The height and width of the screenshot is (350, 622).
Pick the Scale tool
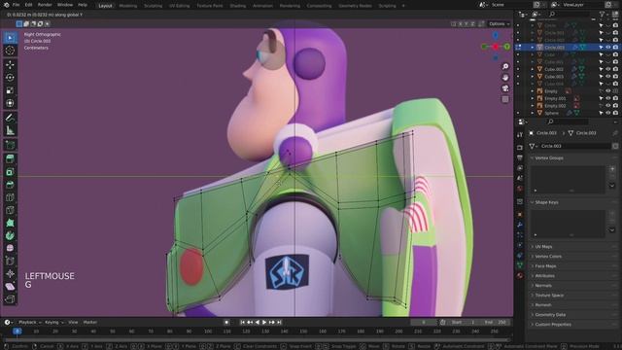(10, 90)
